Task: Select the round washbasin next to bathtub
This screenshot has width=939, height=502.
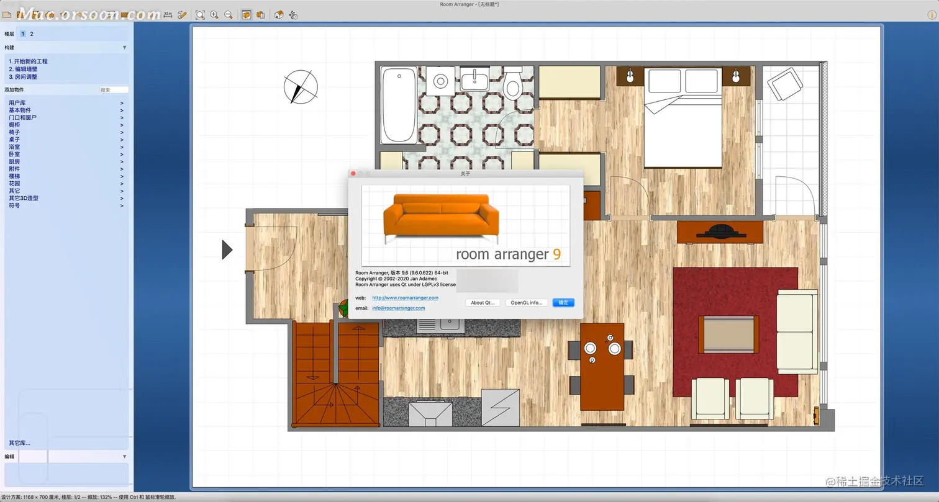Action: point(440,81)
